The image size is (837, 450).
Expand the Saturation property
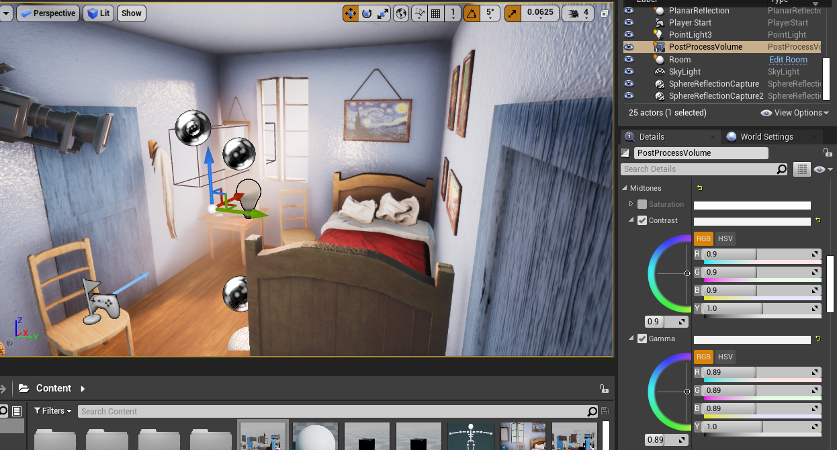(x=631, y=204)
